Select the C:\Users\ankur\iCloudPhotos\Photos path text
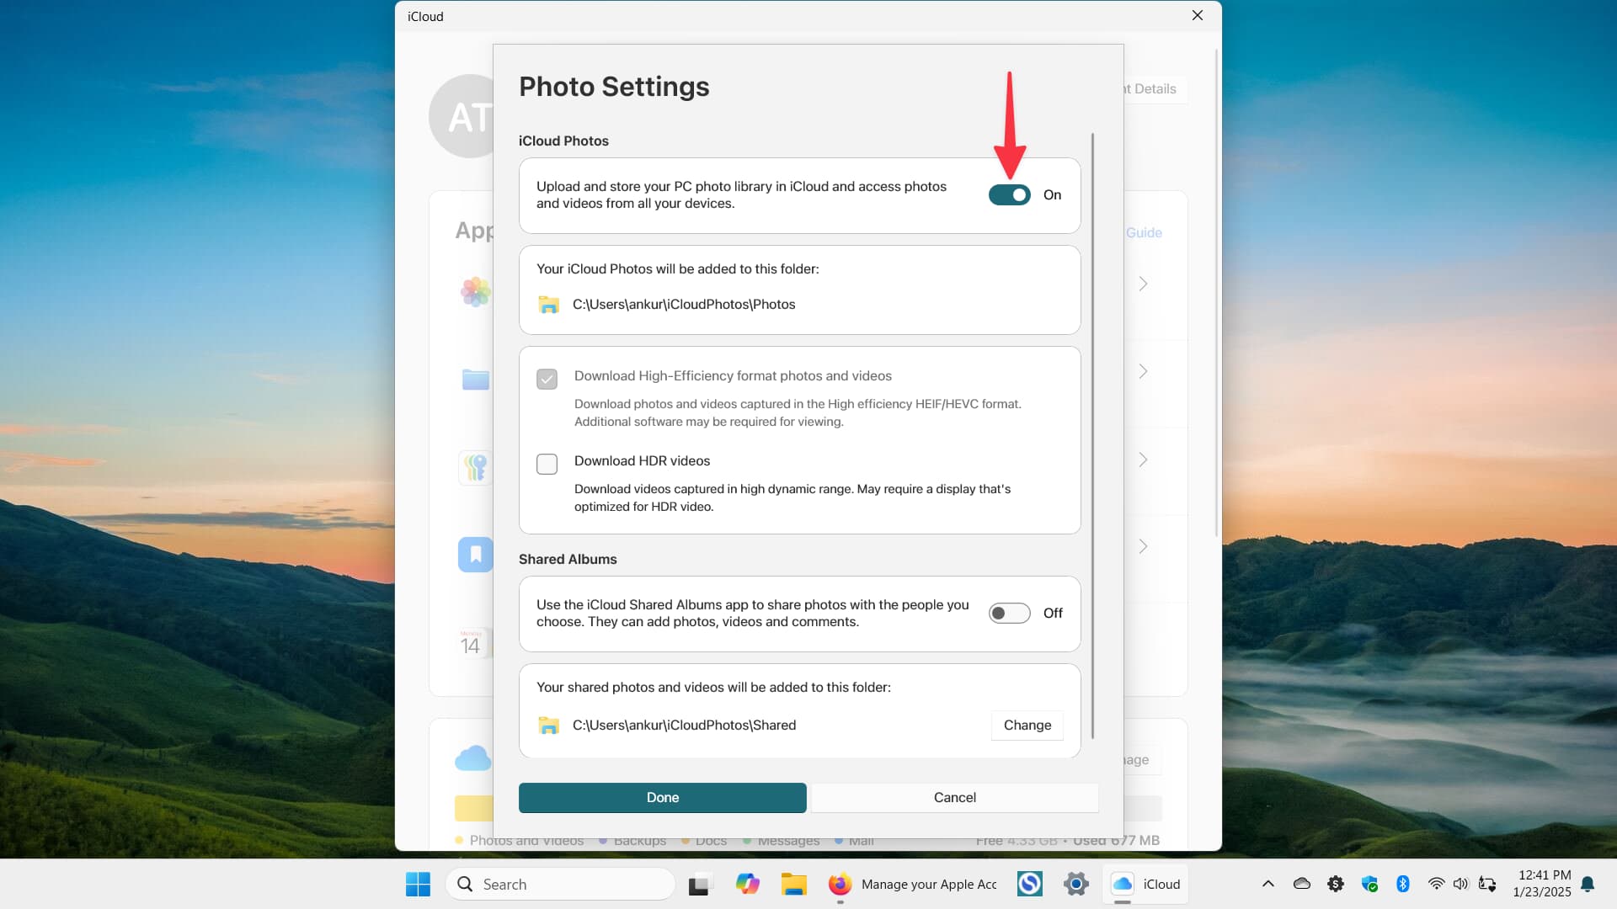 click(684, 304)
